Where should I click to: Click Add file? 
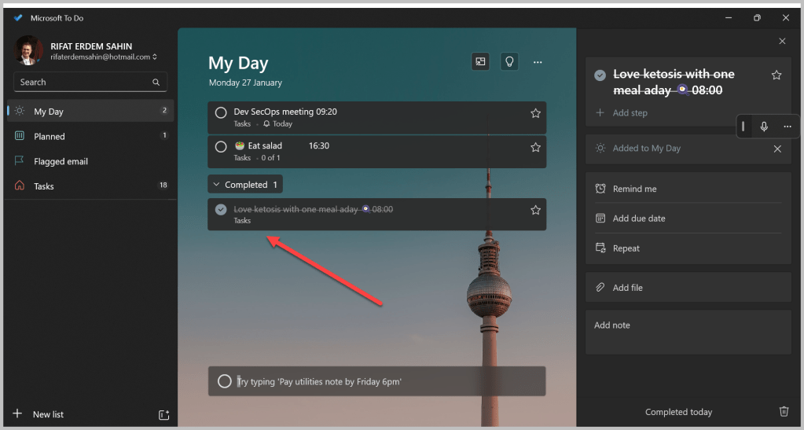pos(688,288)
